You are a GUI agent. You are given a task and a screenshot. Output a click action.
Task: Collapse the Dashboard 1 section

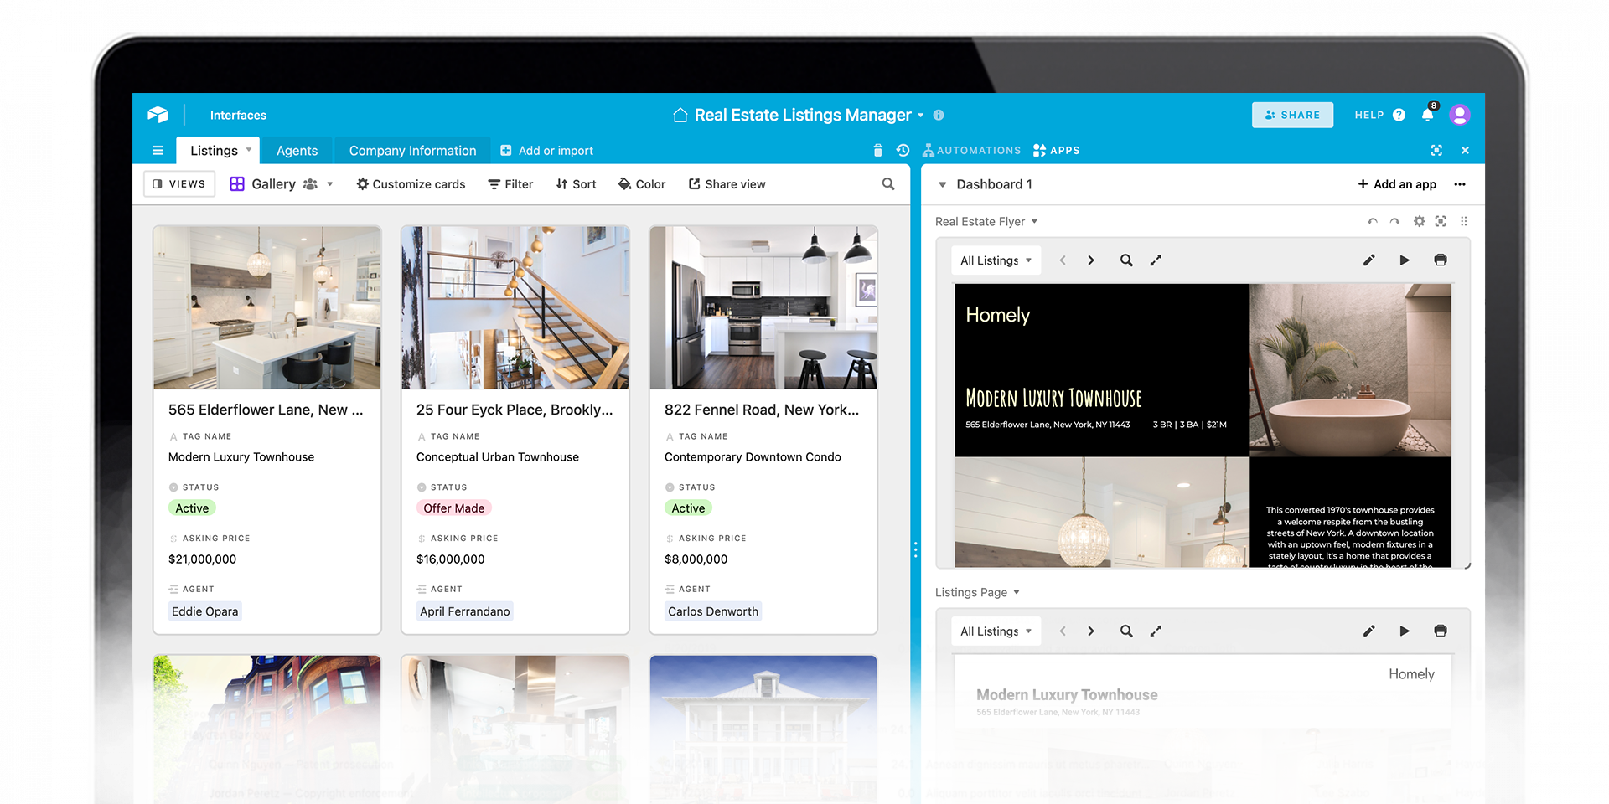point(942,185)
